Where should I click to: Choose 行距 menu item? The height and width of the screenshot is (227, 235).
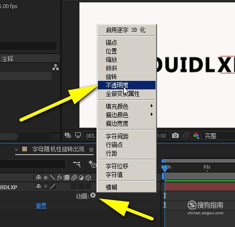tap(127, 153)
